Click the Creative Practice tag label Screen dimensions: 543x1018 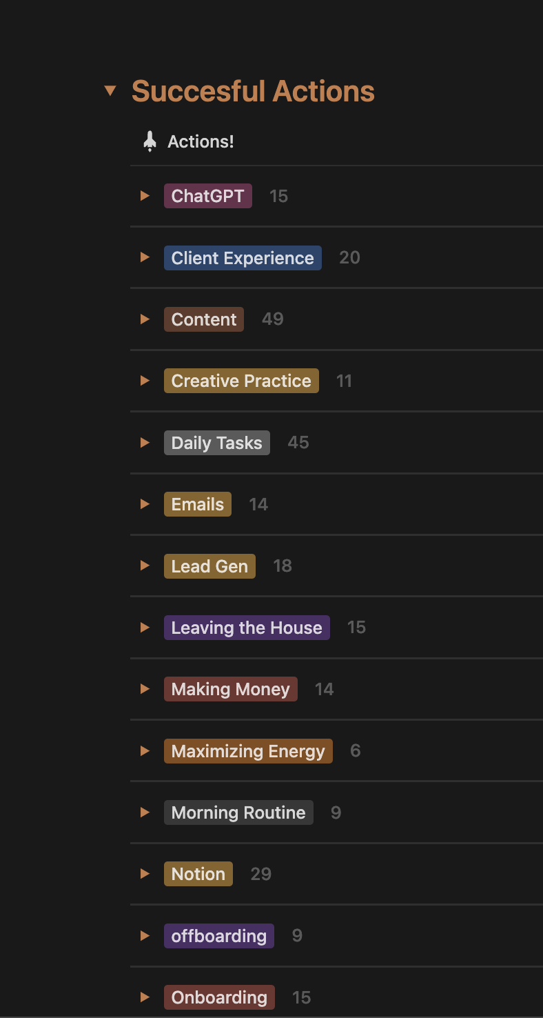coord(241,381)
